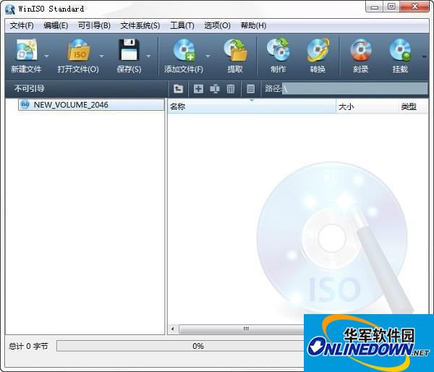Image resolution: width=434 pixels, height=372 pixels.
Task: Click the 添加文件 (Add Files) disc icon
Action: coord(183,51)
